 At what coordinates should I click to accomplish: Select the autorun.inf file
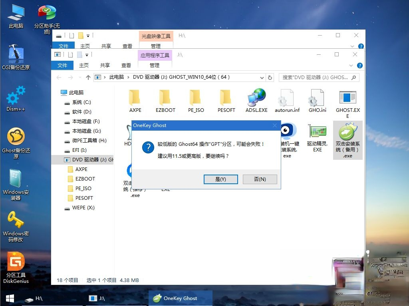287,101
